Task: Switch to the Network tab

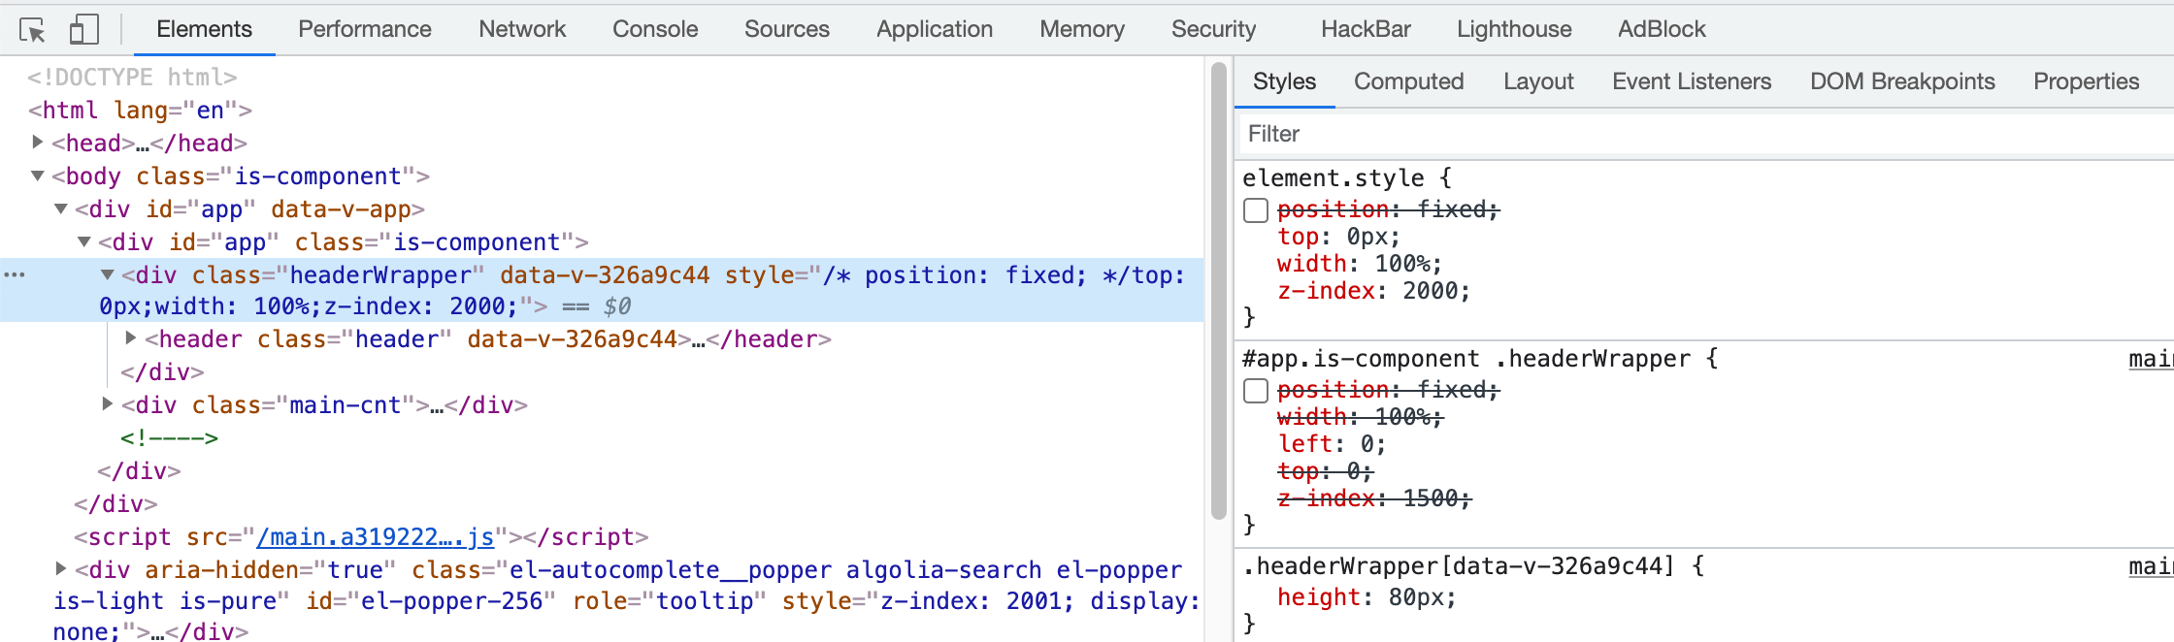Action: tap(522, 30)
